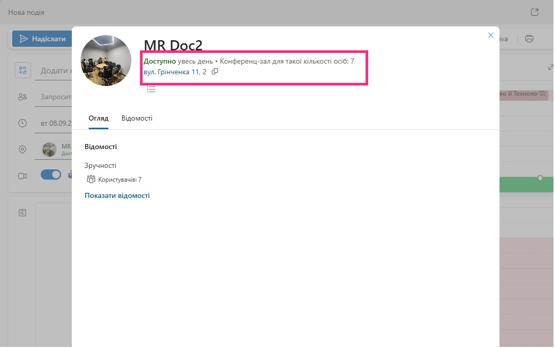The width and height of the screenshot is (555, 348).
Task: Click the event date field showing вт 08.09
Action: [54, 124]
